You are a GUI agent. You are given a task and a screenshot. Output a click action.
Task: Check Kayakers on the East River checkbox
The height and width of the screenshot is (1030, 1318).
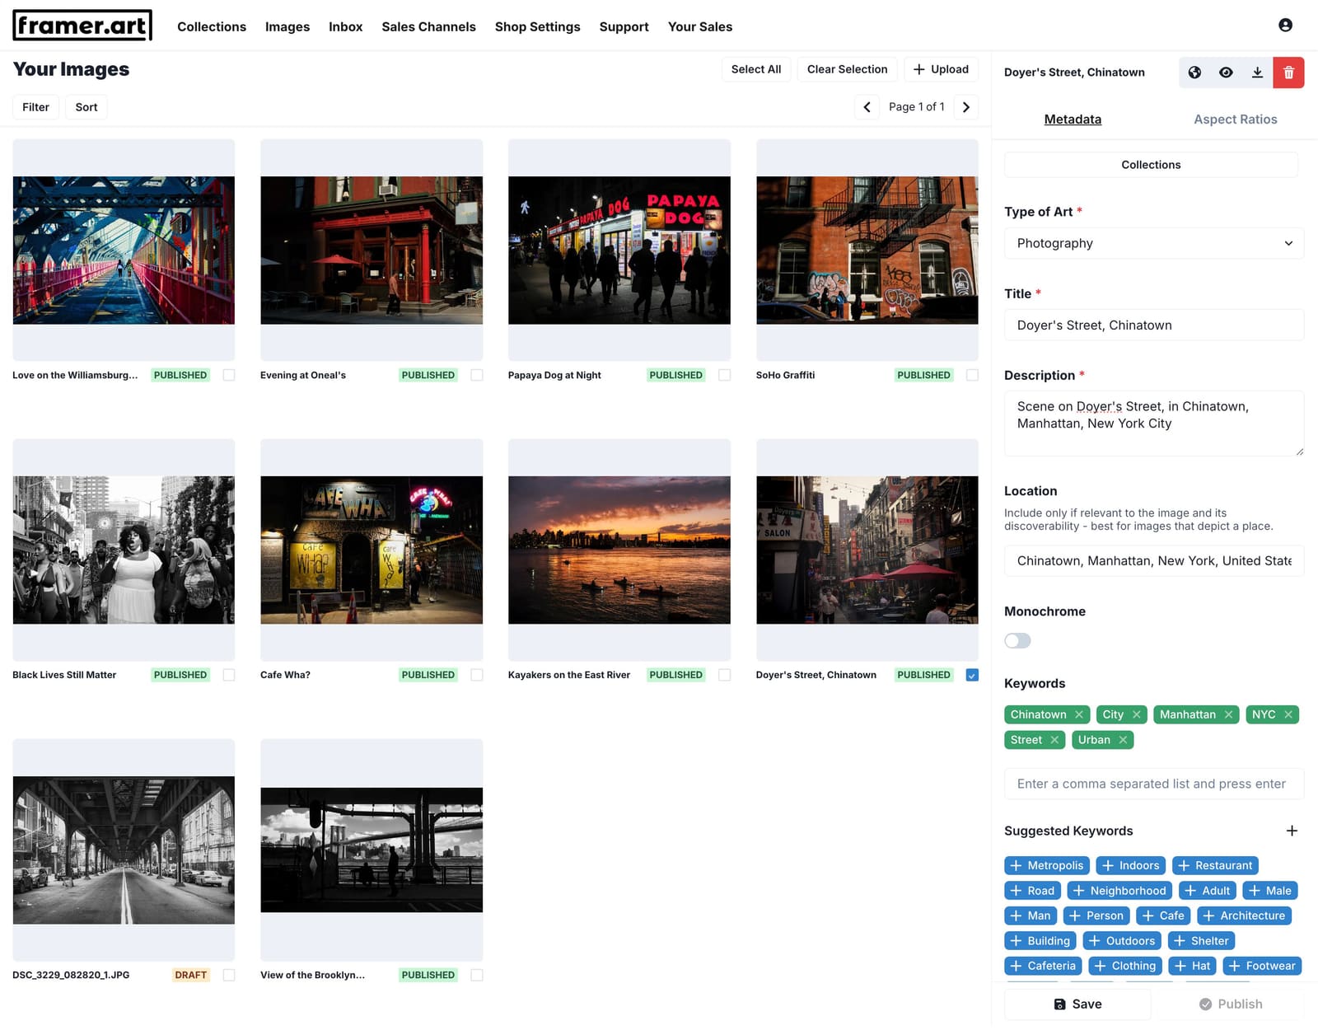tap(725, 675)
